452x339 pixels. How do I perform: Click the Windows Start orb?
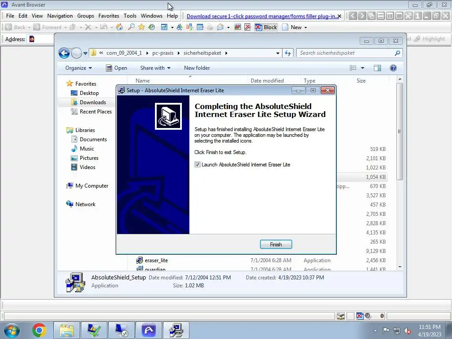(12, 330)
